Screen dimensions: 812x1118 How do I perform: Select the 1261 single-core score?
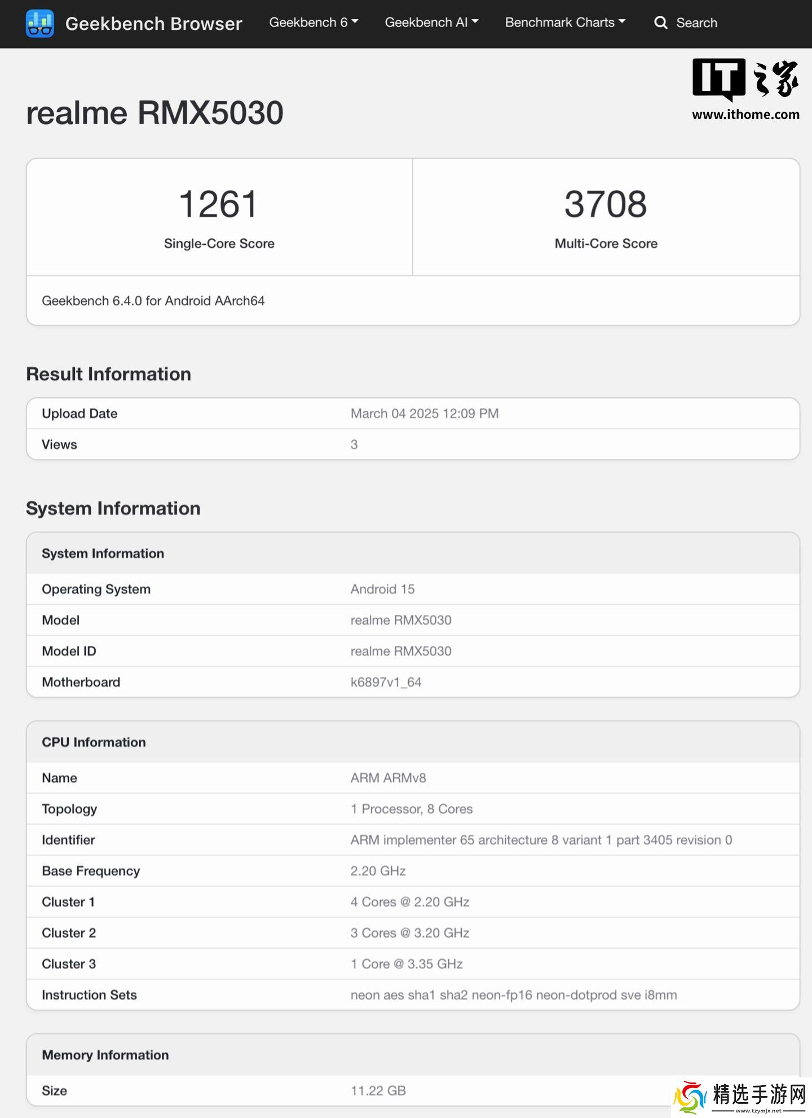coord(219,204)
